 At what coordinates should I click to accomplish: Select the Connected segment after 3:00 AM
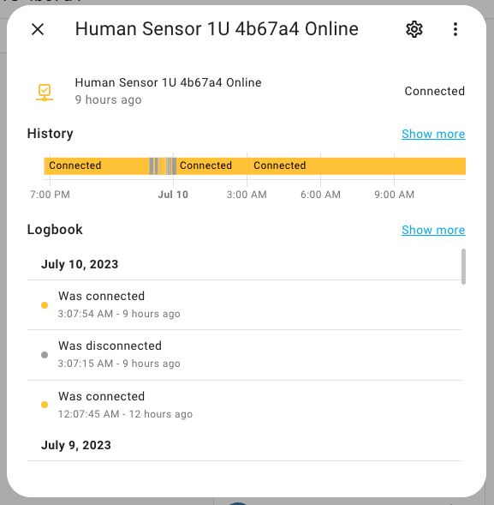coord(358,166)
